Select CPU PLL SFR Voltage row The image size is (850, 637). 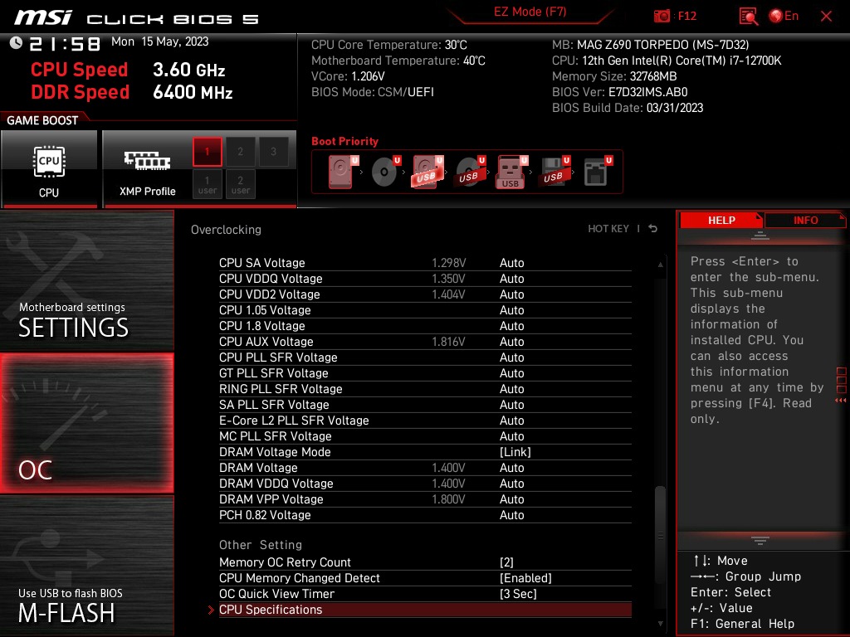(x=425, y=357)
